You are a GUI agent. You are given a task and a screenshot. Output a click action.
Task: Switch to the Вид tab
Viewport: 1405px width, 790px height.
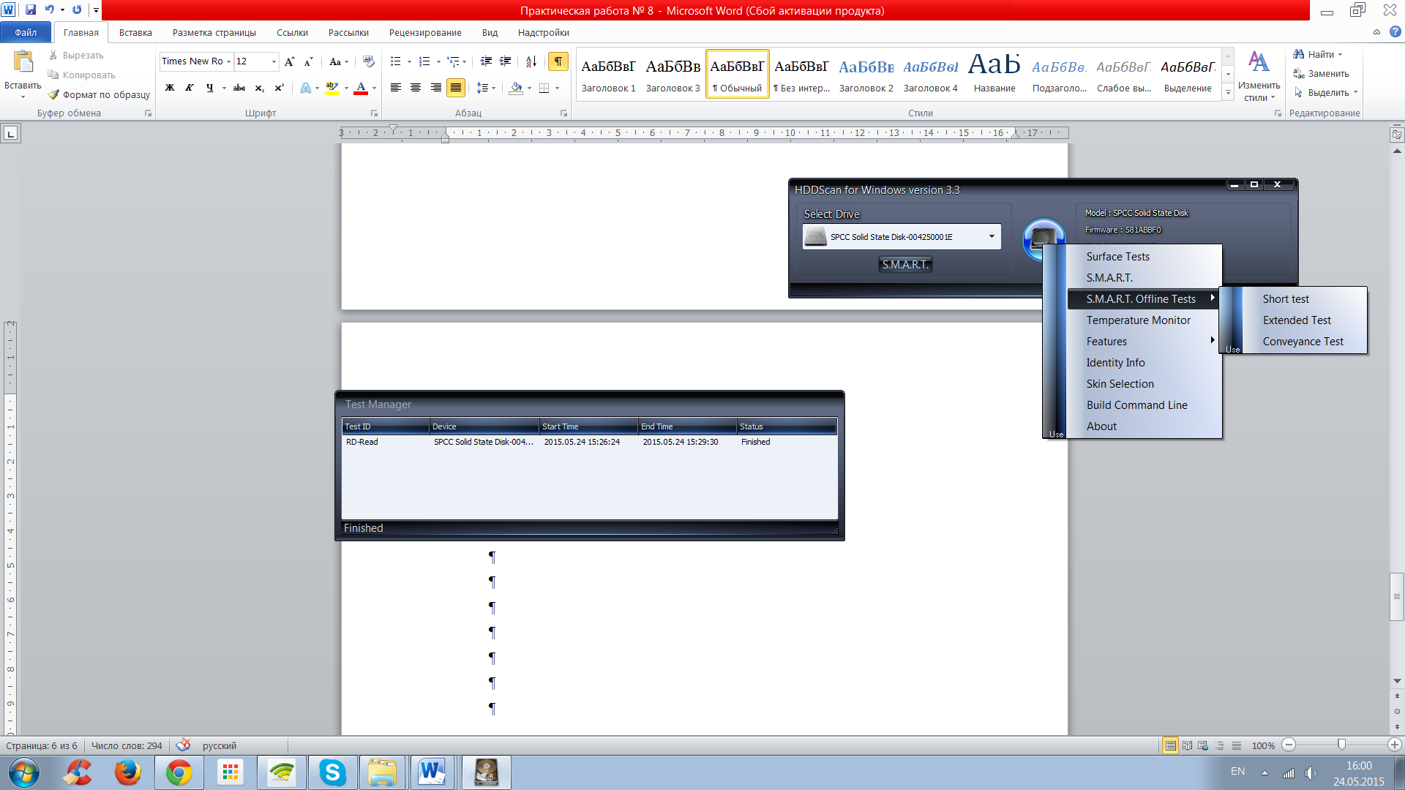[490, 32]
